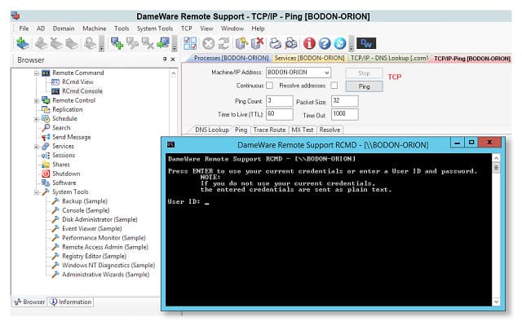Click Browser tree scrollbar up arrow
This screenshot has height=326, width=522.
174,73
